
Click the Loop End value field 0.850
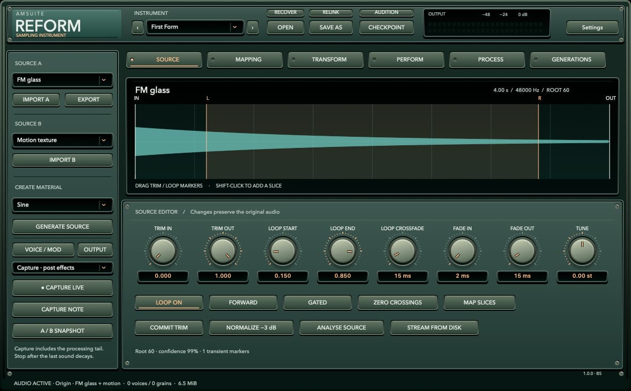[342, 276]
